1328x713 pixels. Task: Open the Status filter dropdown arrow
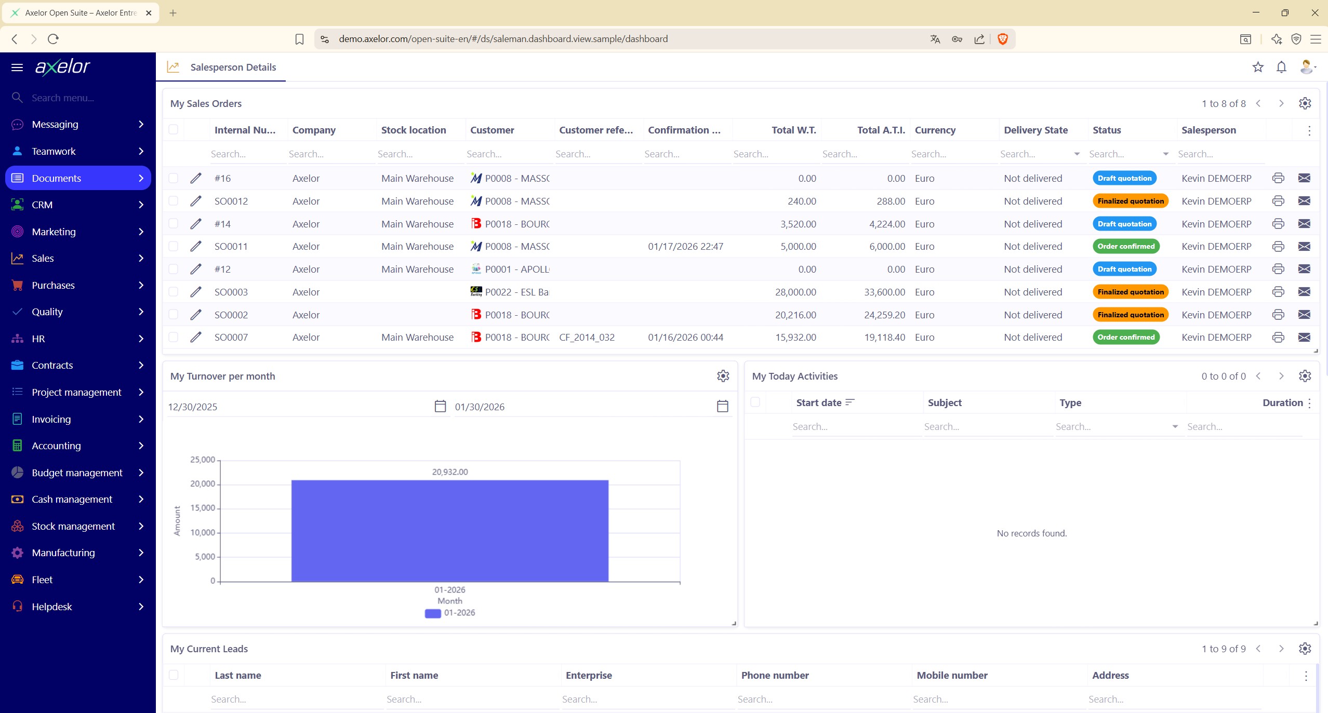coord(1165,154)
